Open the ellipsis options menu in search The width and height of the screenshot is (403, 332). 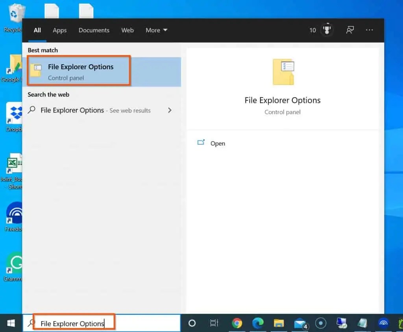click(369, 30)
